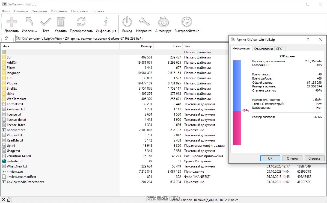Click the crossed tools status bar icon
This screenshot has width=327, height=203.
[x=4, y=200]
